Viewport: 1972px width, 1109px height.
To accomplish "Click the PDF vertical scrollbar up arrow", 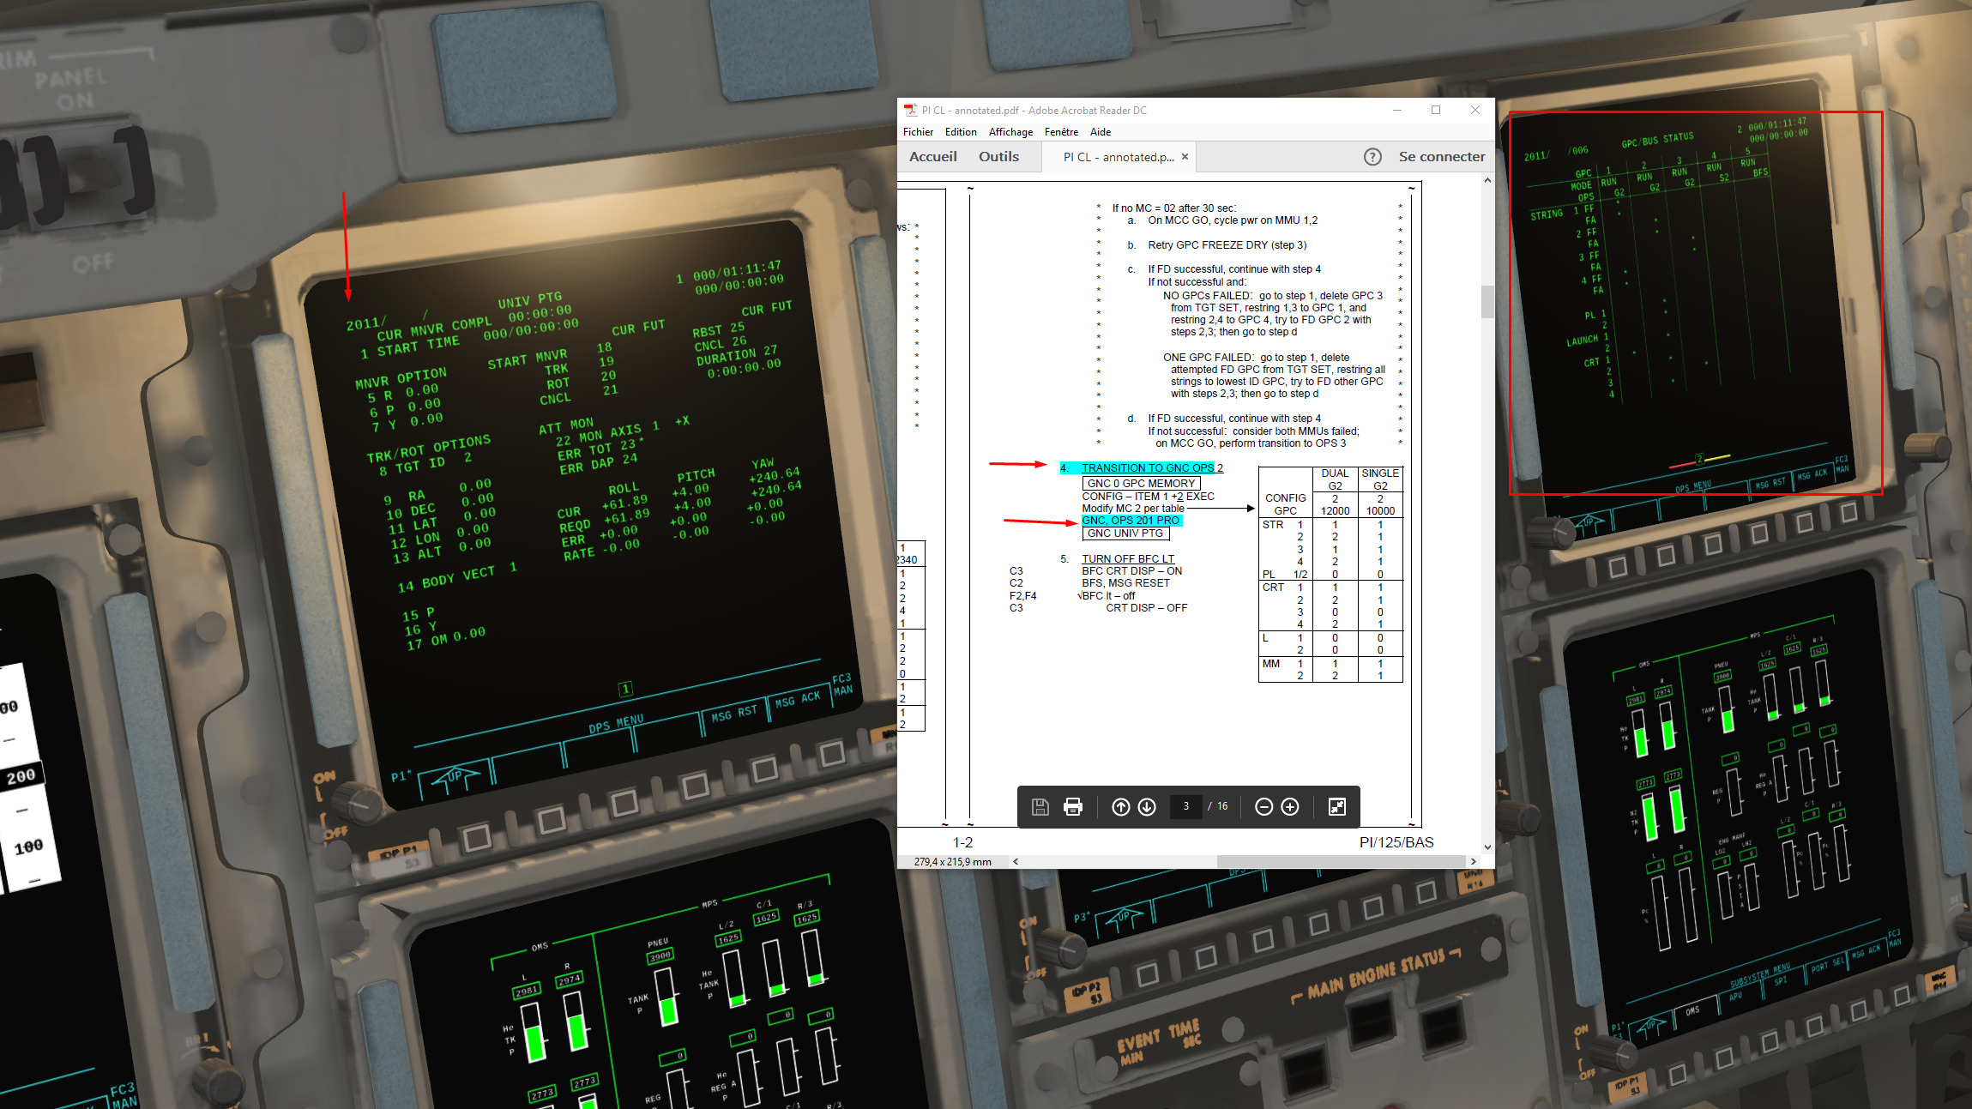I will pyautogui.click(x=1487, y=180).
